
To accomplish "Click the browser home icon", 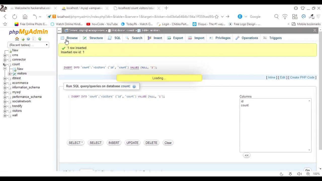I will coord(25,17).
